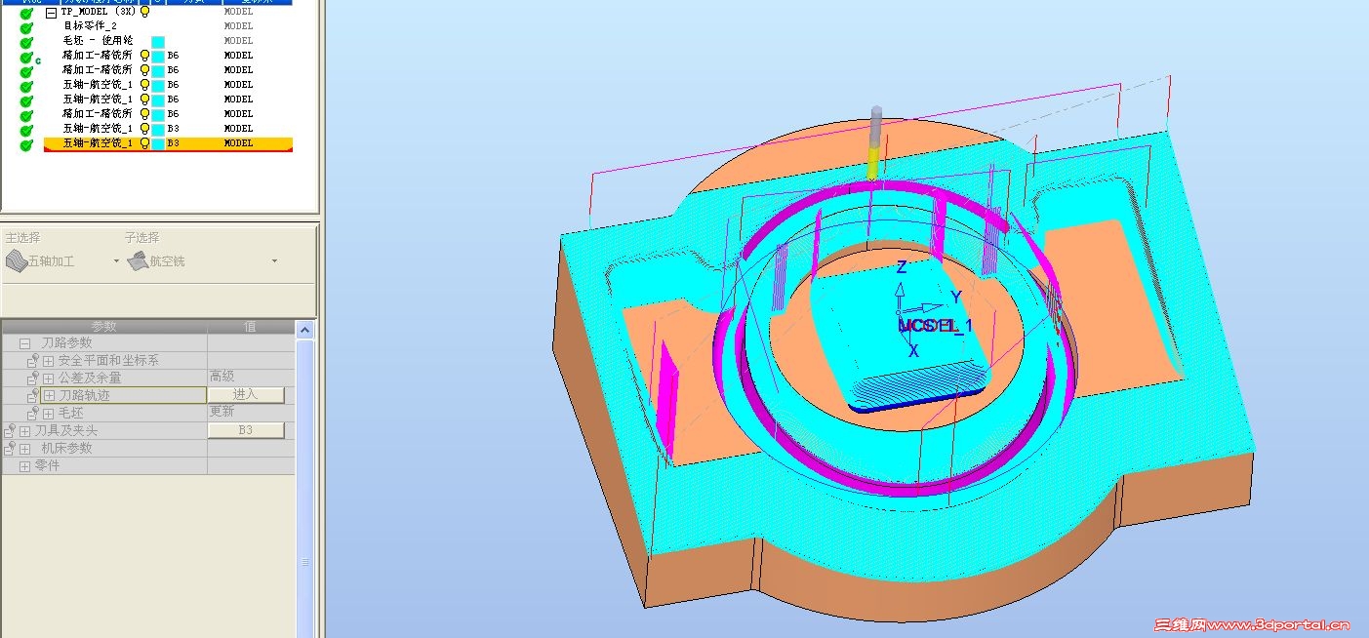1369x638 pixels.
Task: Click the 值 column header
Action: [x=251, y=327]
